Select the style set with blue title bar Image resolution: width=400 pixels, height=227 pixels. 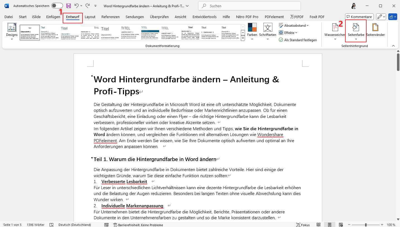[x=150, y=33]
